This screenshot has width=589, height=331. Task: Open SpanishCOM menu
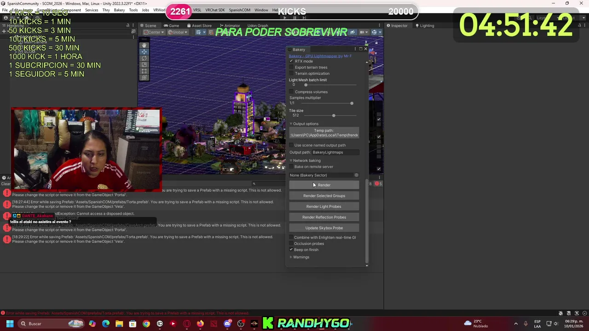[x=239, y=10]
